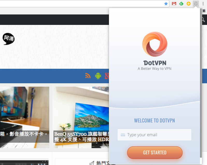Open the Gmail extension icon
This screenshot has height=165, width=207.
[x=174, y=4]
